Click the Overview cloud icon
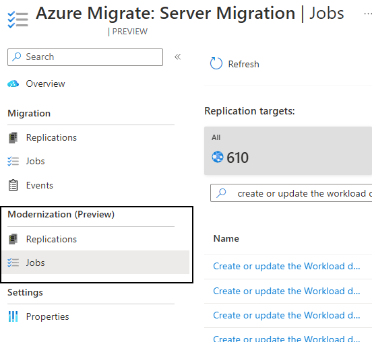 pos(13,83)
